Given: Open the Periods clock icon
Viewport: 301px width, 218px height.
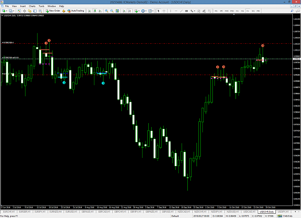Looking at the screenshot, I should [143, 11].
